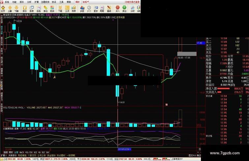Switch the indicator to ROC
Image resolution: width=249 pixels, height=161 pixels.
(x=48, y=152)
